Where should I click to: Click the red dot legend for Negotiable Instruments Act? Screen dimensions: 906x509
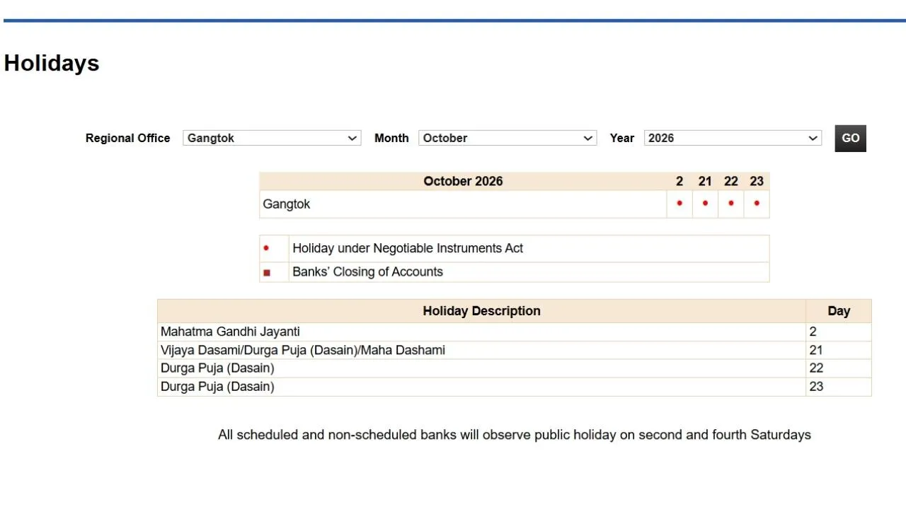click(x=266, y=248)
